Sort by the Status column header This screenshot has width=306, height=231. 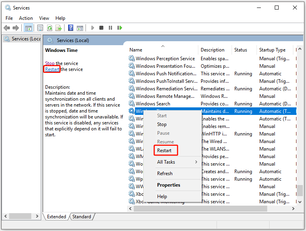coord(244,50)
